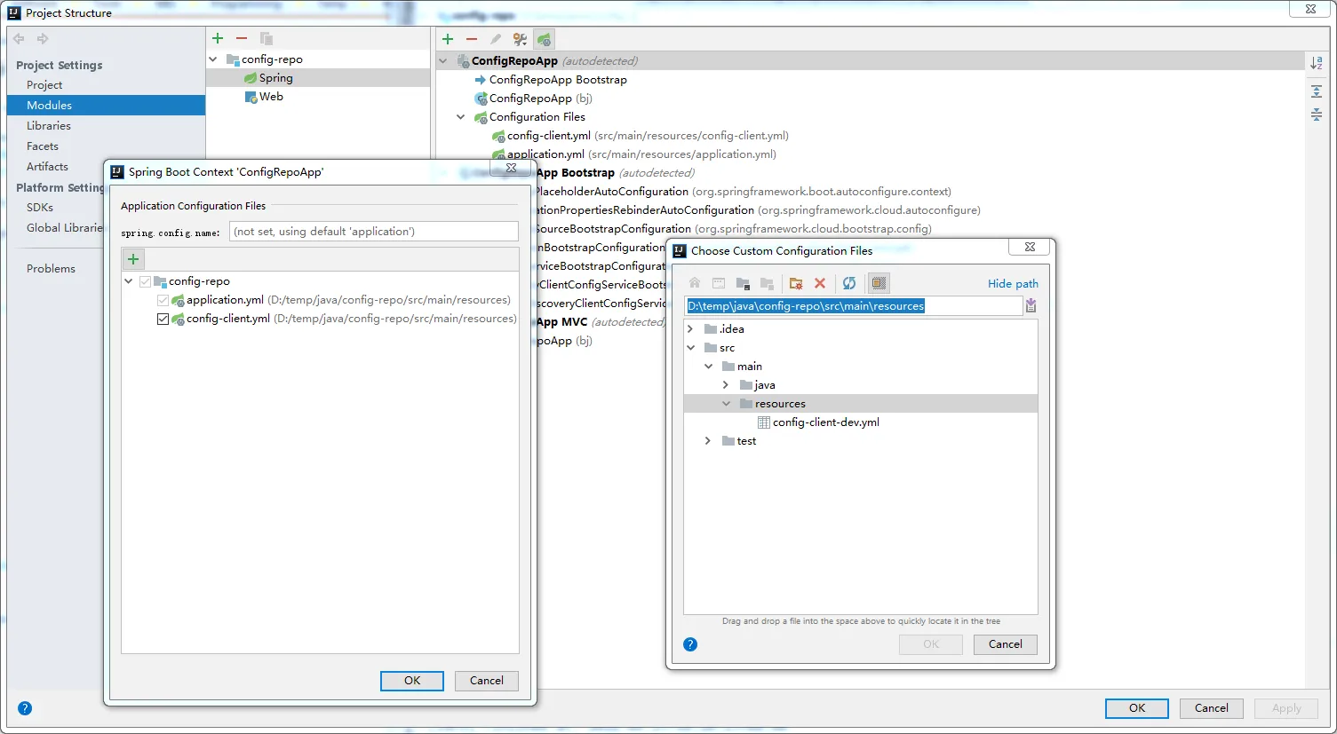The height and width of the screenshot is (734, 1337).
Task: Toggle show hidden files and directories icon
Action: click(x=879, y=283)
